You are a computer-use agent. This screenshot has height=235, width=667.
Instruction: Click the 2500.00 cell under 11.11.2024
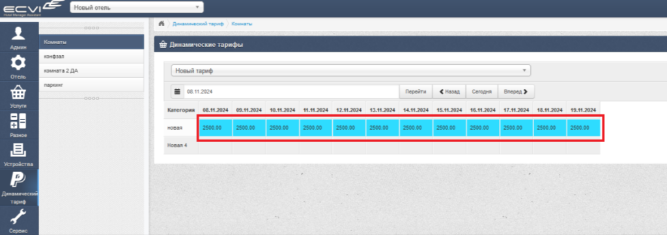316,128
